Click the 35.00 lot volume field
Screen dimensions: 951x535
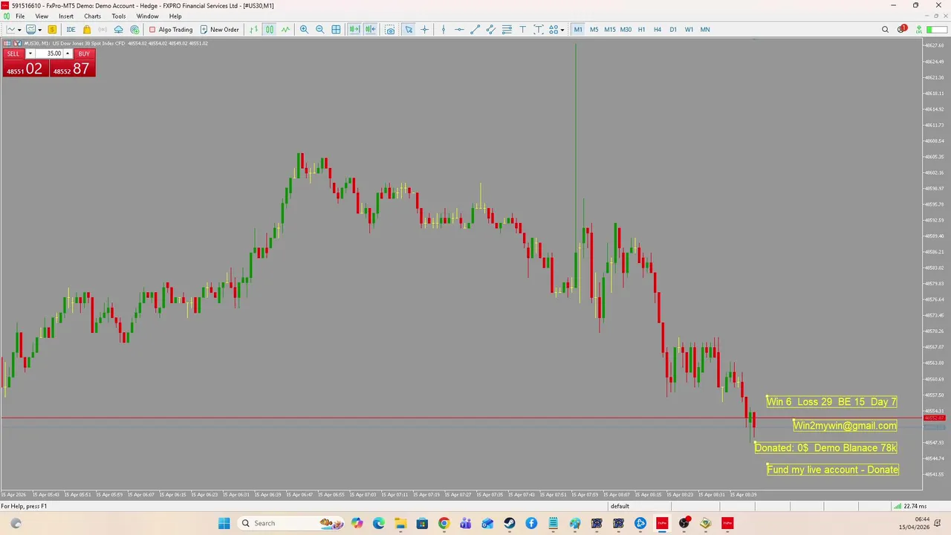pos(49,53)
